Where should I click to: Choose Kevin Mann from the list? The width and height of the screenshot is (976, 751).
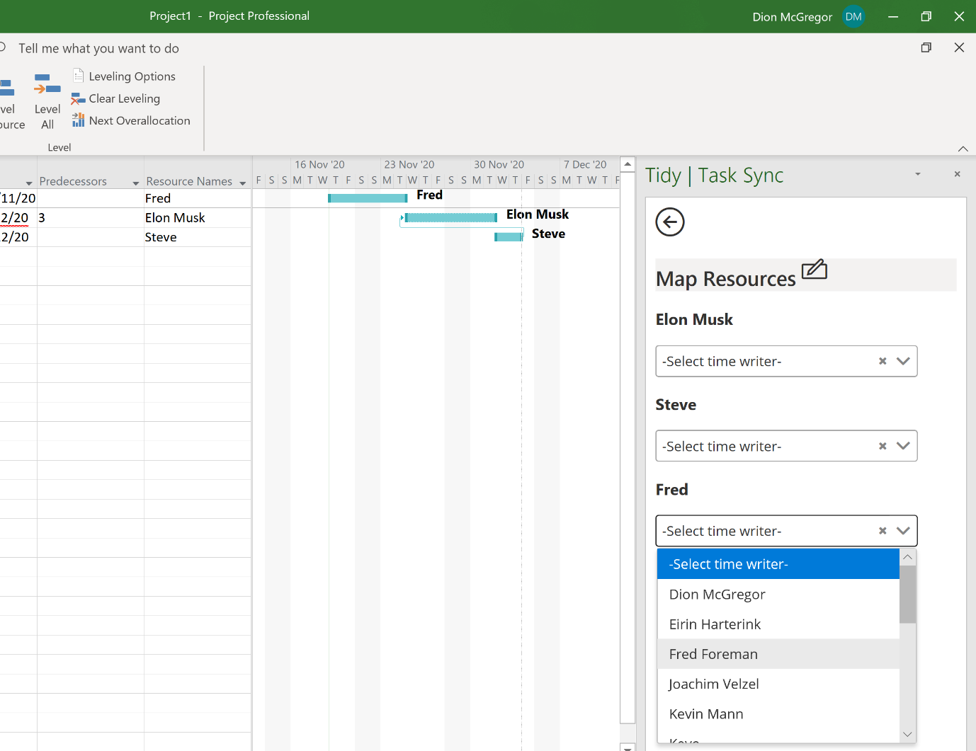[x=706, y=713]
